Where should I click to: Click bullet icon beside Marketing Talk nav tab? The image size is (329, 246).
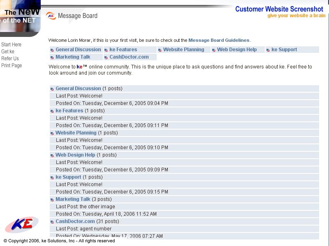pos(52,57)
